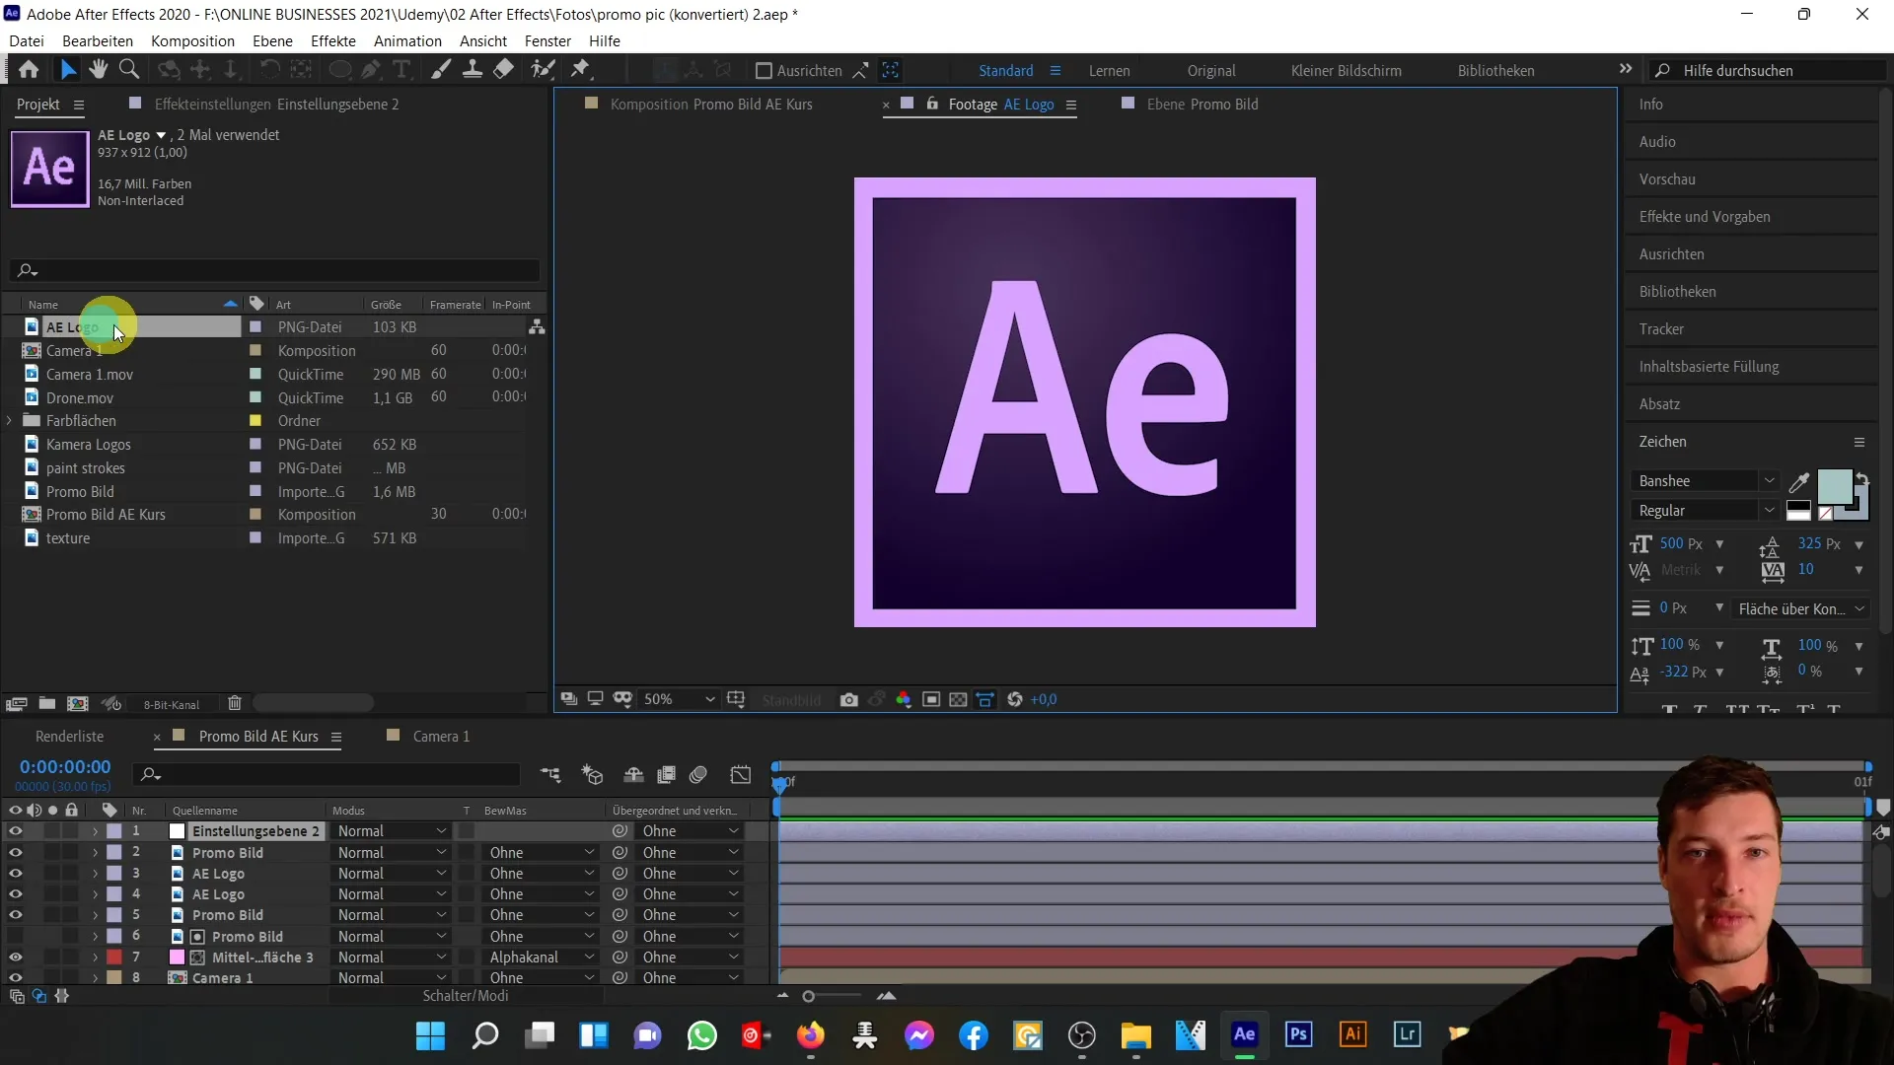Hide the Camera 1 layer 8
The image size is (1894, 1065).
[15, 977]
